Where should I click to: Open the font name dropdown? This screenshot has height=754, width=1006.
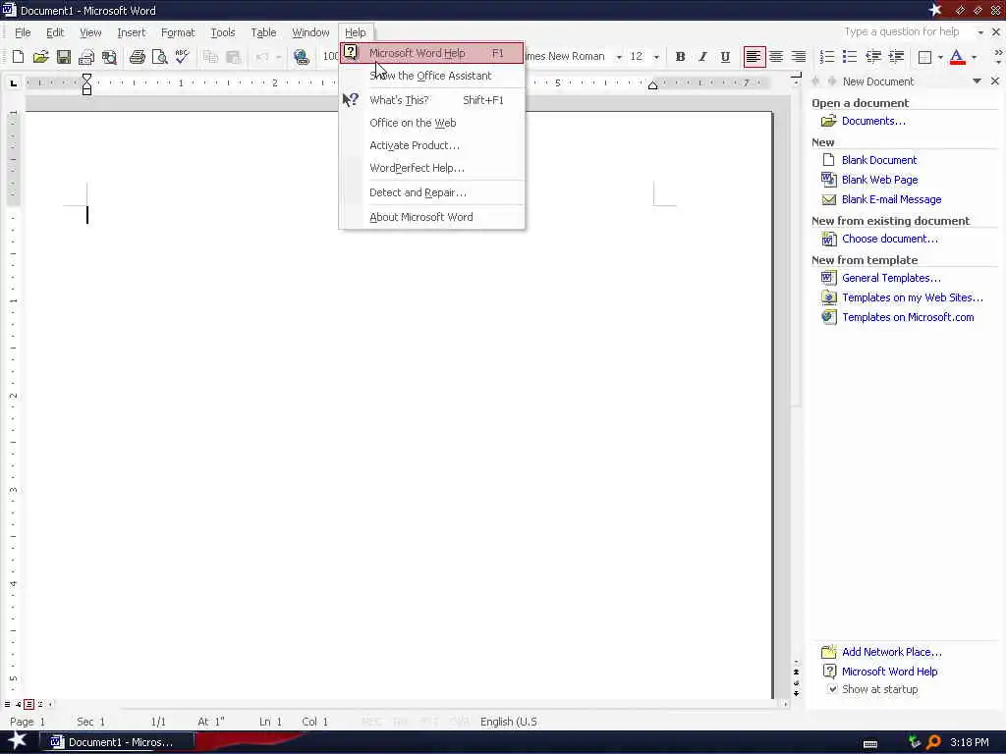point(619,57)
